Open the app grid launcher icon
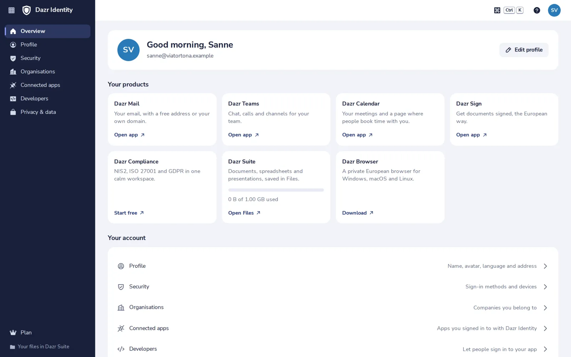This screenshot has width=571, height=357. (11, 10)
